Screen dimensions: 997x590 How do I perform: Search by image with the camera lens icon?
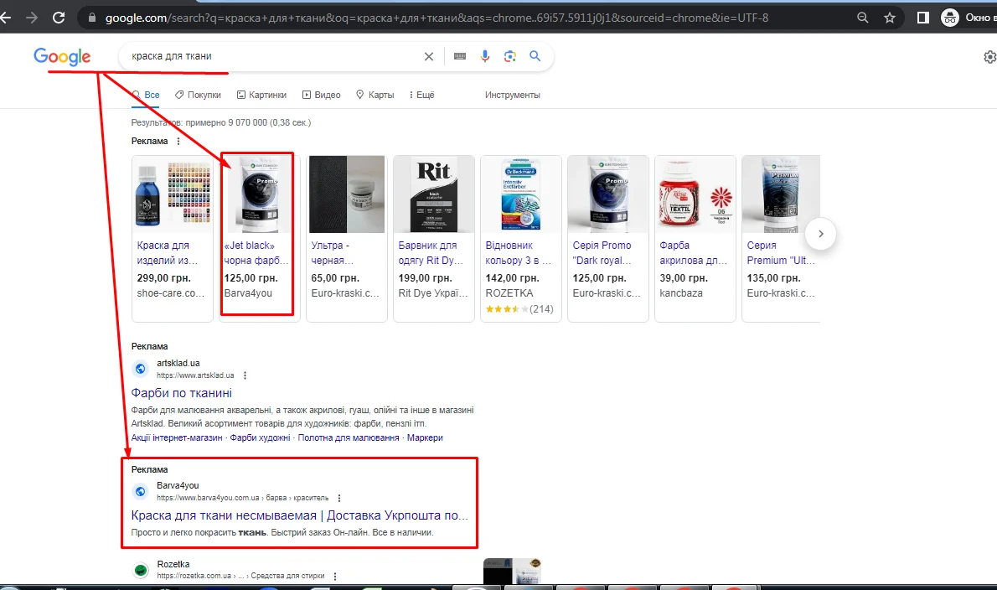tap(510, 57)
